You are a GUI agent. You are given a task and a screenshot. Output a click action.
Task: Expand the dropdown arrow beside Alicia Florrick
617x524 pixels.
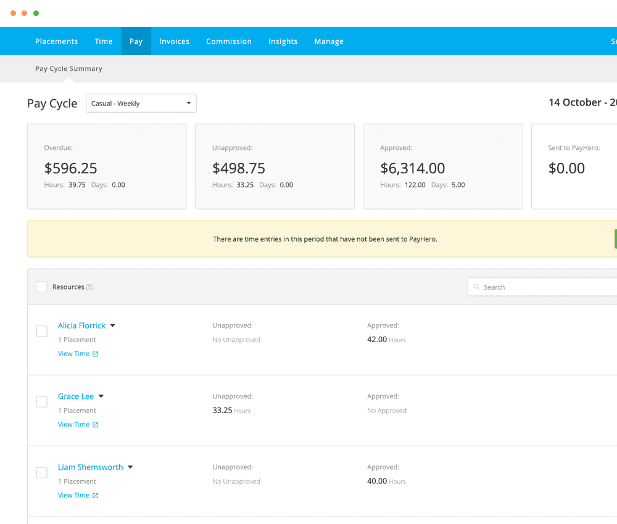tap(112, 325)
